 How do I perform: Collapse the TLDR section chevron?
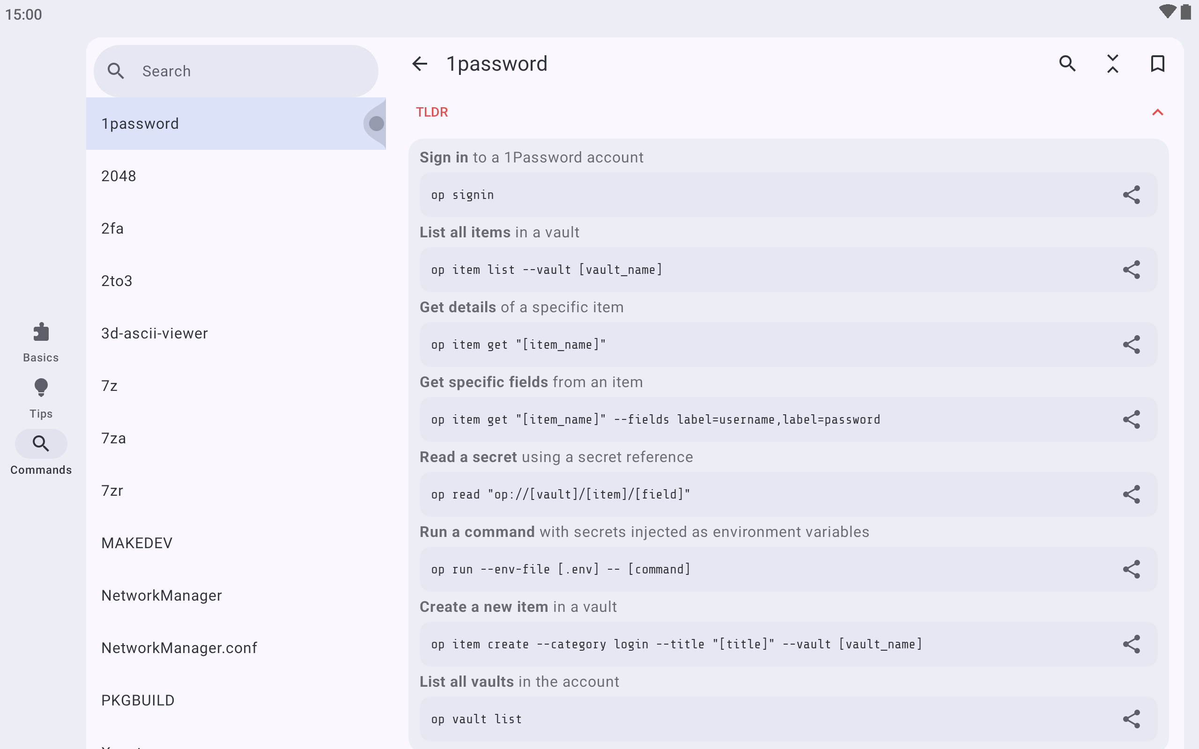[1157, 112]
